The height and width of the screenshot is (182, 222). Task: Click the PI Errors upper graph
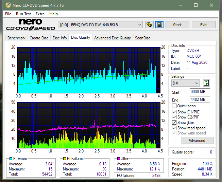[x=89, y=70]
